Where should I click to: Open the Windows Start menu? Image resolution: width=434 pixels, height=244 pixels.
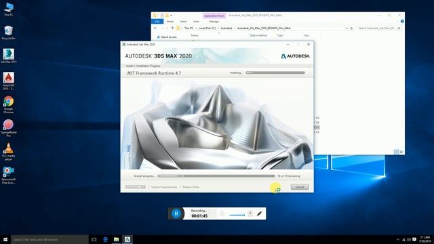[5, 239]
